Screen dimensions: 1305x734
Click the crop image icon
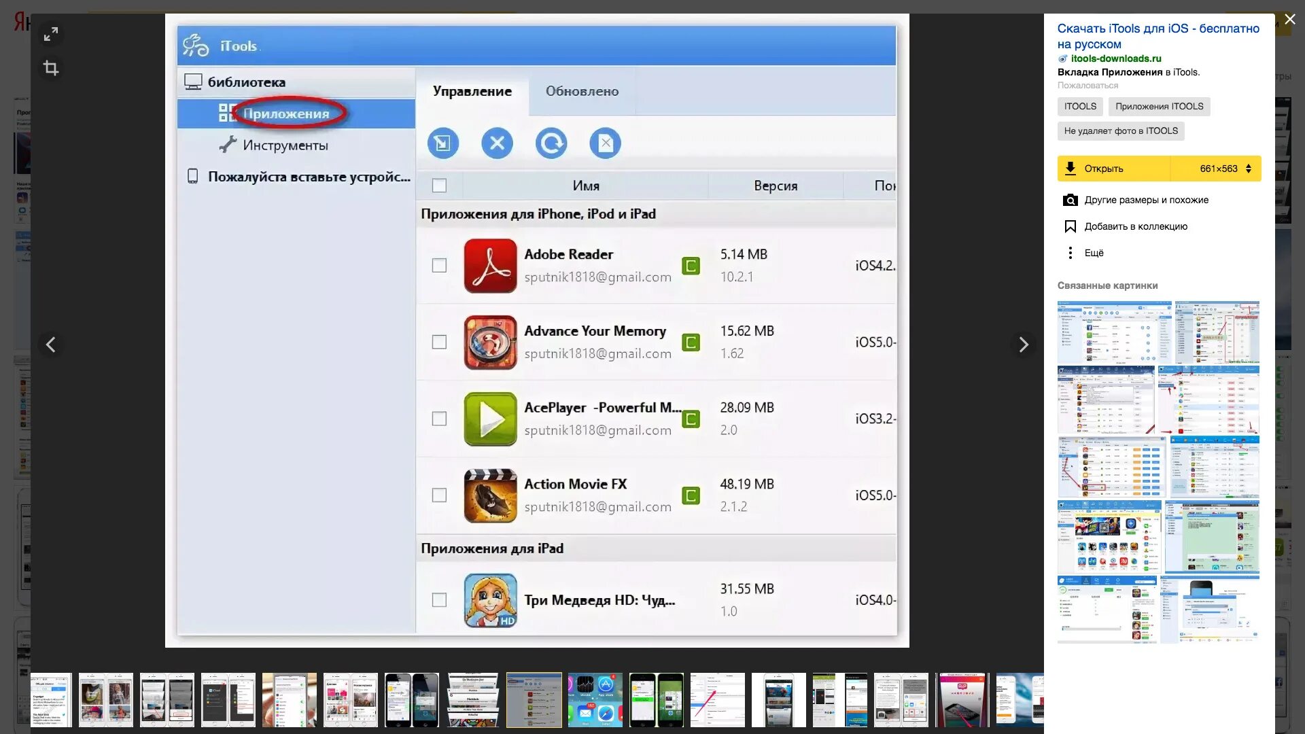(x=51, y=68)
